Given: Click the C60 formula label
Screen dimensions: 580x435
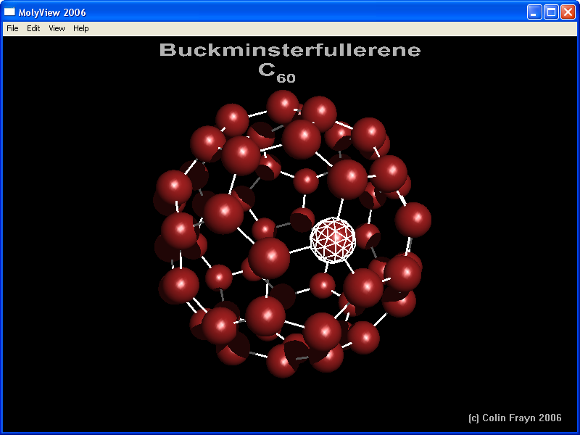Looking at the screenshot, I should (276, 72).
